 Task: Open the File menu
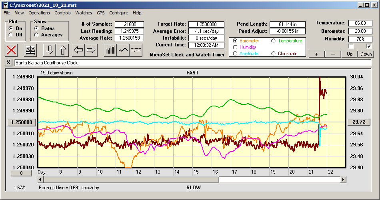pos(7,13)
